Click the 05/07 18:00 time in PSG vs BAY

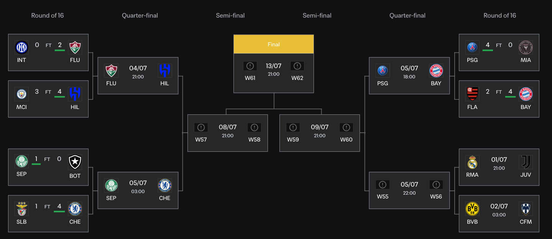(x=409, y=76)
